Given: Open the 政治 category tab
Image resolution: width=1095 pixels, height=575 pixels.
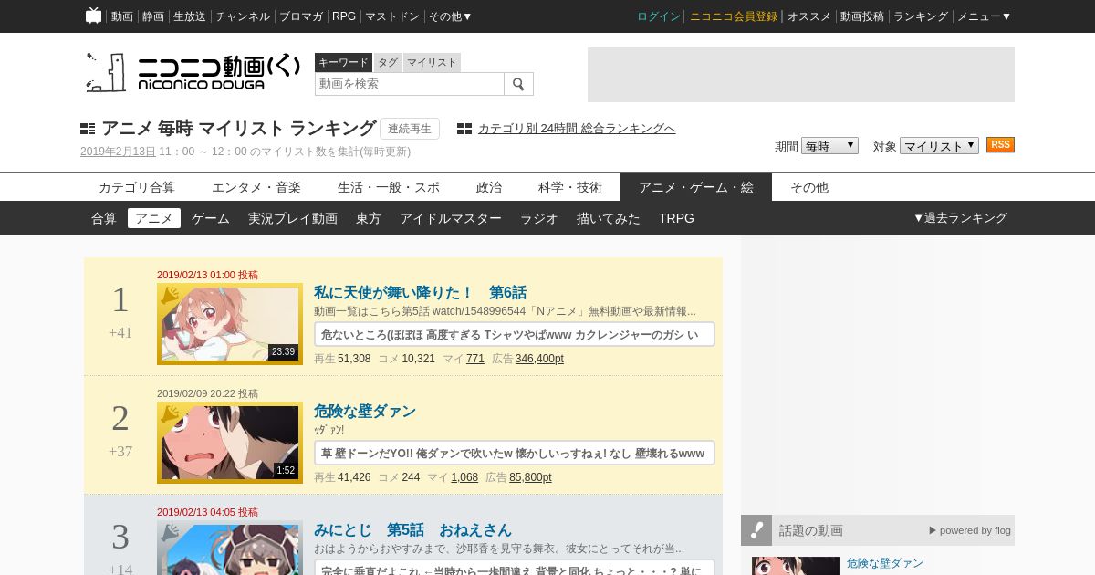Looking at the screenshot, I should tap(489, 187).
